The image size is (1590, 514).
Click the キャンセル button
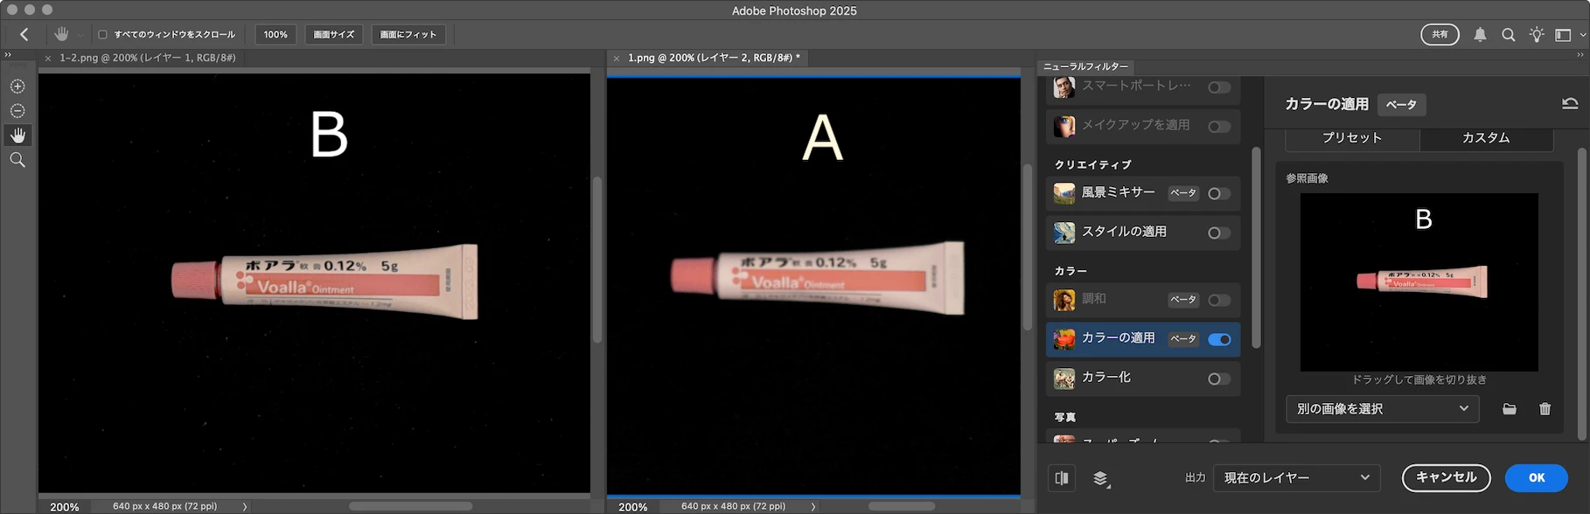point(1446,478)
